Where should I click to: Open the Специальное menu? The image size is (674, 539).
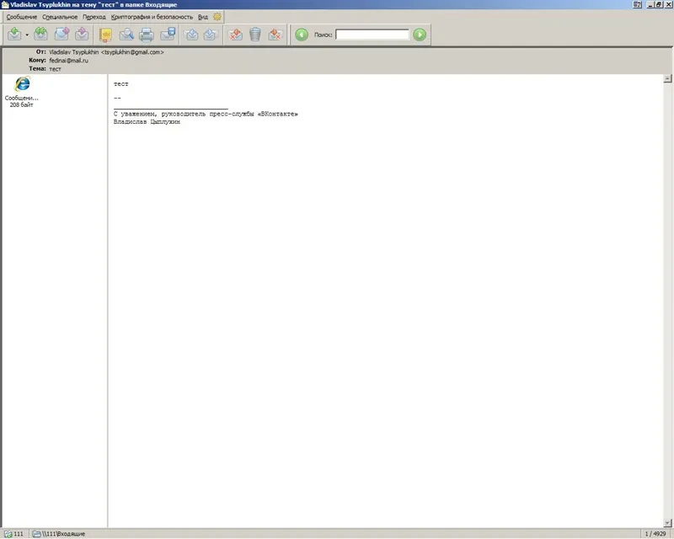pyautogui.click(x=60, y=17)
